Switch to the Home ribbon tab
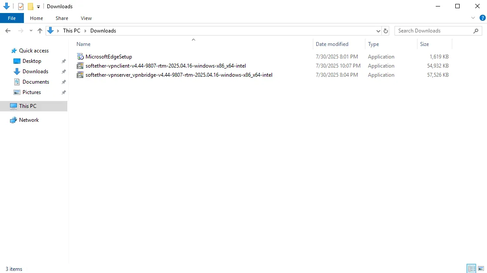The width and height of the screenshot is (487, 273). [36, 18]
